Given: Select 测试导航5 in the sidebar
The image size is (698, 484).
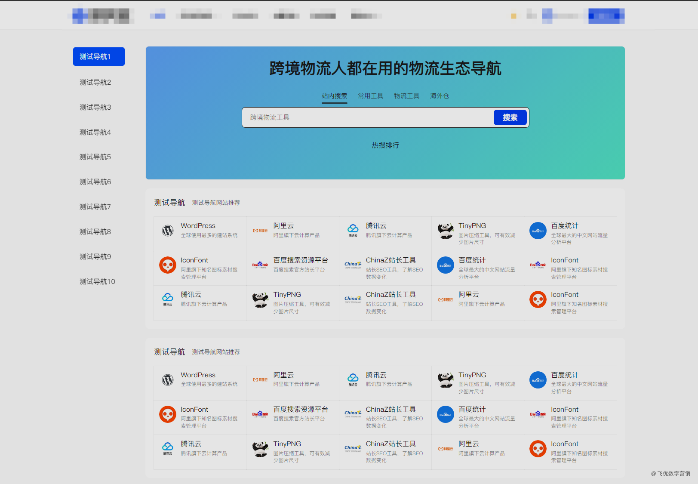Looking at the screenshot, I should pos(95,157).
